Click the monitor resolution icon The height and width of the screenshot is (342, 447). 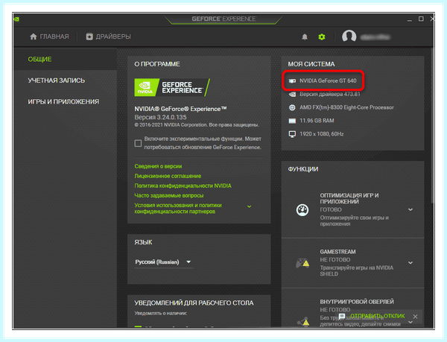coord(292,134)
